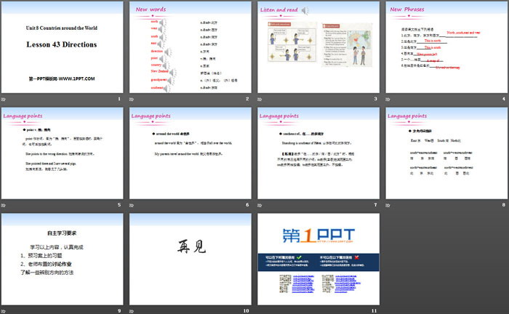Click the Unit 8 Countries around the World text
The height and width of the screenshot is (314, 509).
62,28
